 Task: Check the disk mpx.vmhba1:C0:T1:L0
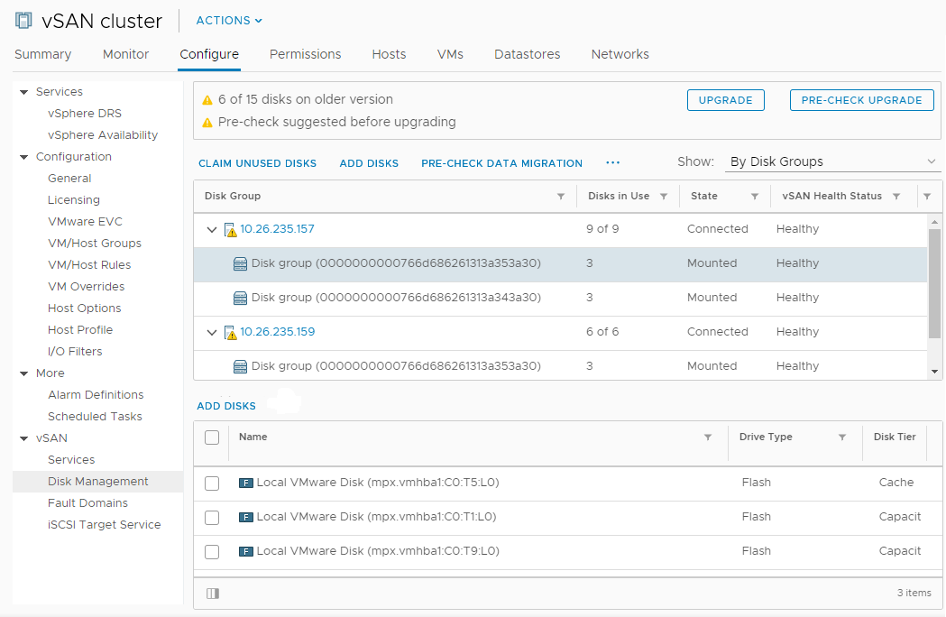[x=212, y=518]
